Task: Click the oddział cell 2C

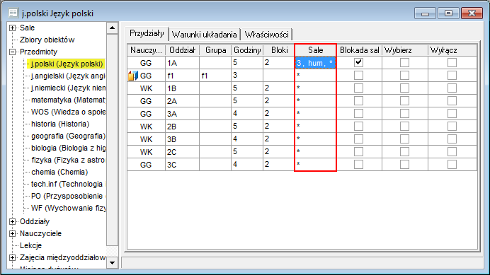Action: 182,152
